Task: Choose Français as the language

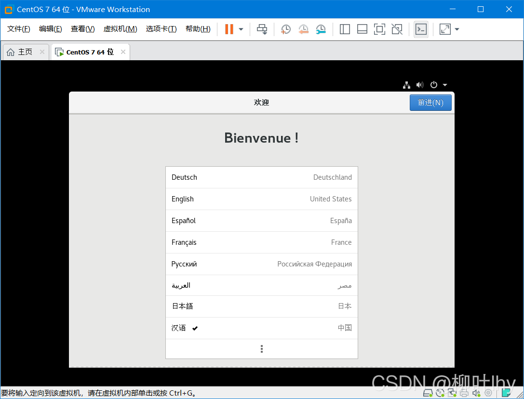Action: click(262, 242)
